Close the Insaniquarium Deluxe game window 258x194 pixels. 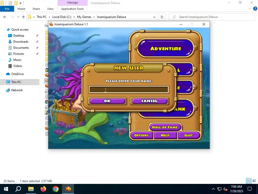click(204, 24)
